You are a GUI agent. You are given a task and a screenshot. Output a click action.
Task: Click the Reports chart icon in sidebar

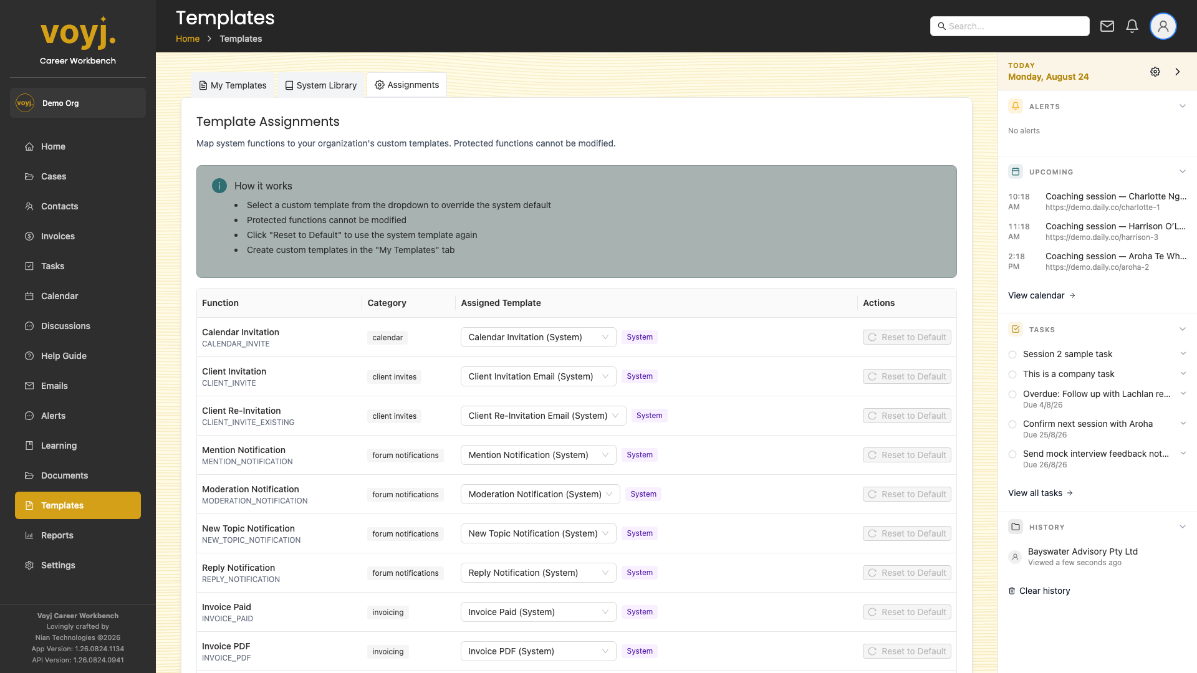(29, 535)
